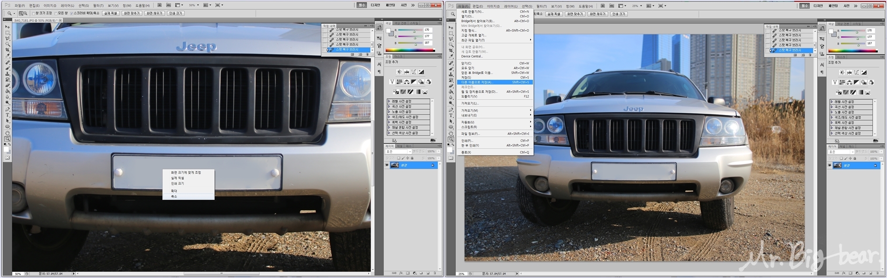
Task: Select the Rectangular Marquee tool in left window
Action: tap(7, 33)
